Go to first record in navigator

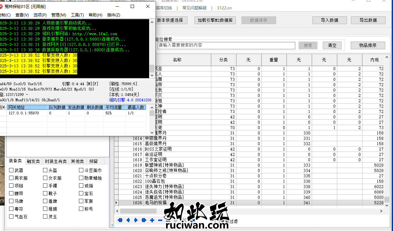(120, 220)
